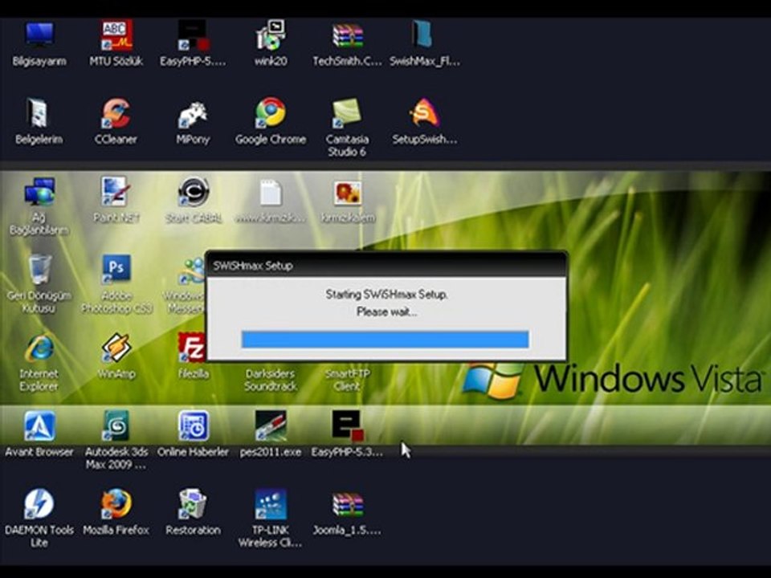Click the Joomla_1.5... archive icon
Image resolution: width=771 pixels, height=578 pixels.
pos(347,504)
